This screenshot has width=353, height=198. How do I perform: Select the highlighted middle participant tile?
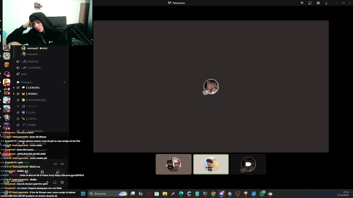coord(211,164)
